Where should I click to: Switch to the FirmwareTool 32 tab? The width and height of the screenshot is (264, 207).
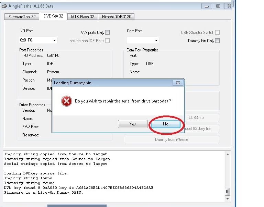[22, 16]
